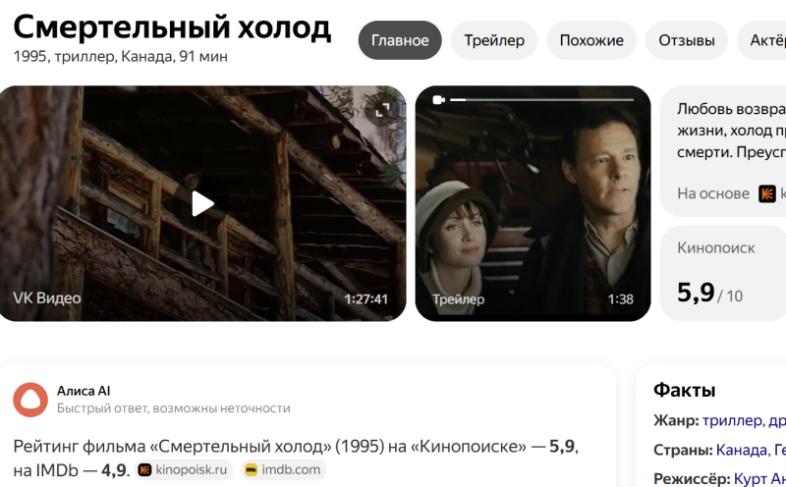Open the Похожие tab

point(591,40)
